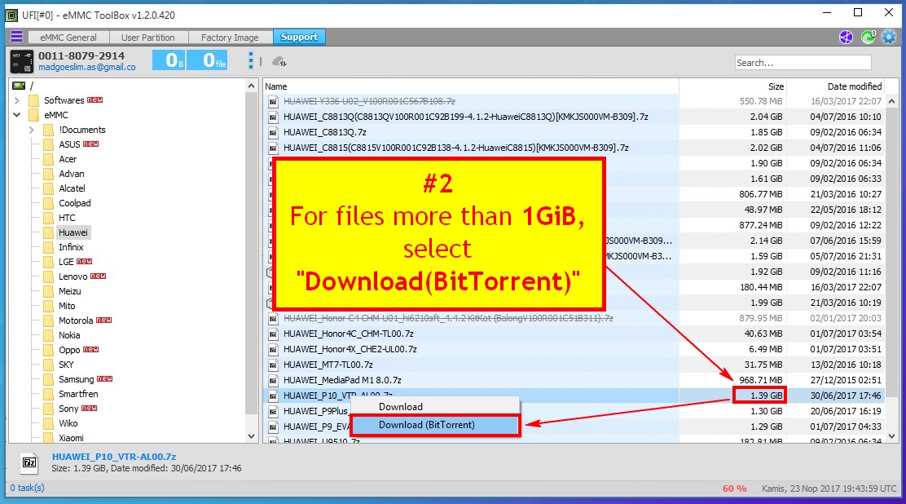Click the eMMC chip account icon

pos(22,61)
